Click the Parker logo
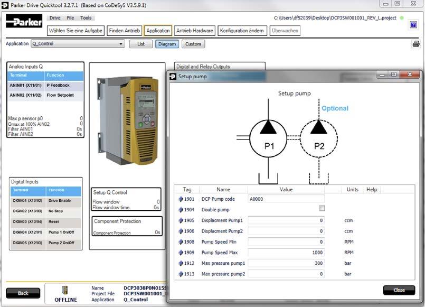This screenshot has height=307, width=425. (24, 22)
